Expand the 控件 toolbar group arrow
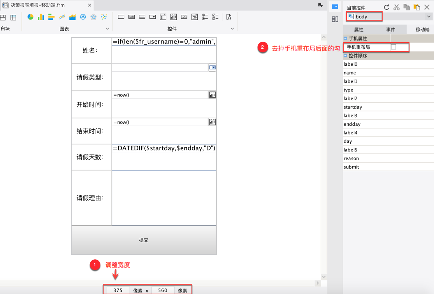The image size is (434, 294). (x=232, y=28)
